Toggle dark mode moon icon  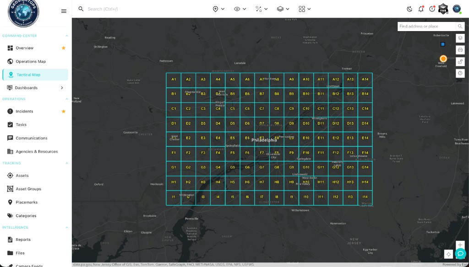pos(409,9)
